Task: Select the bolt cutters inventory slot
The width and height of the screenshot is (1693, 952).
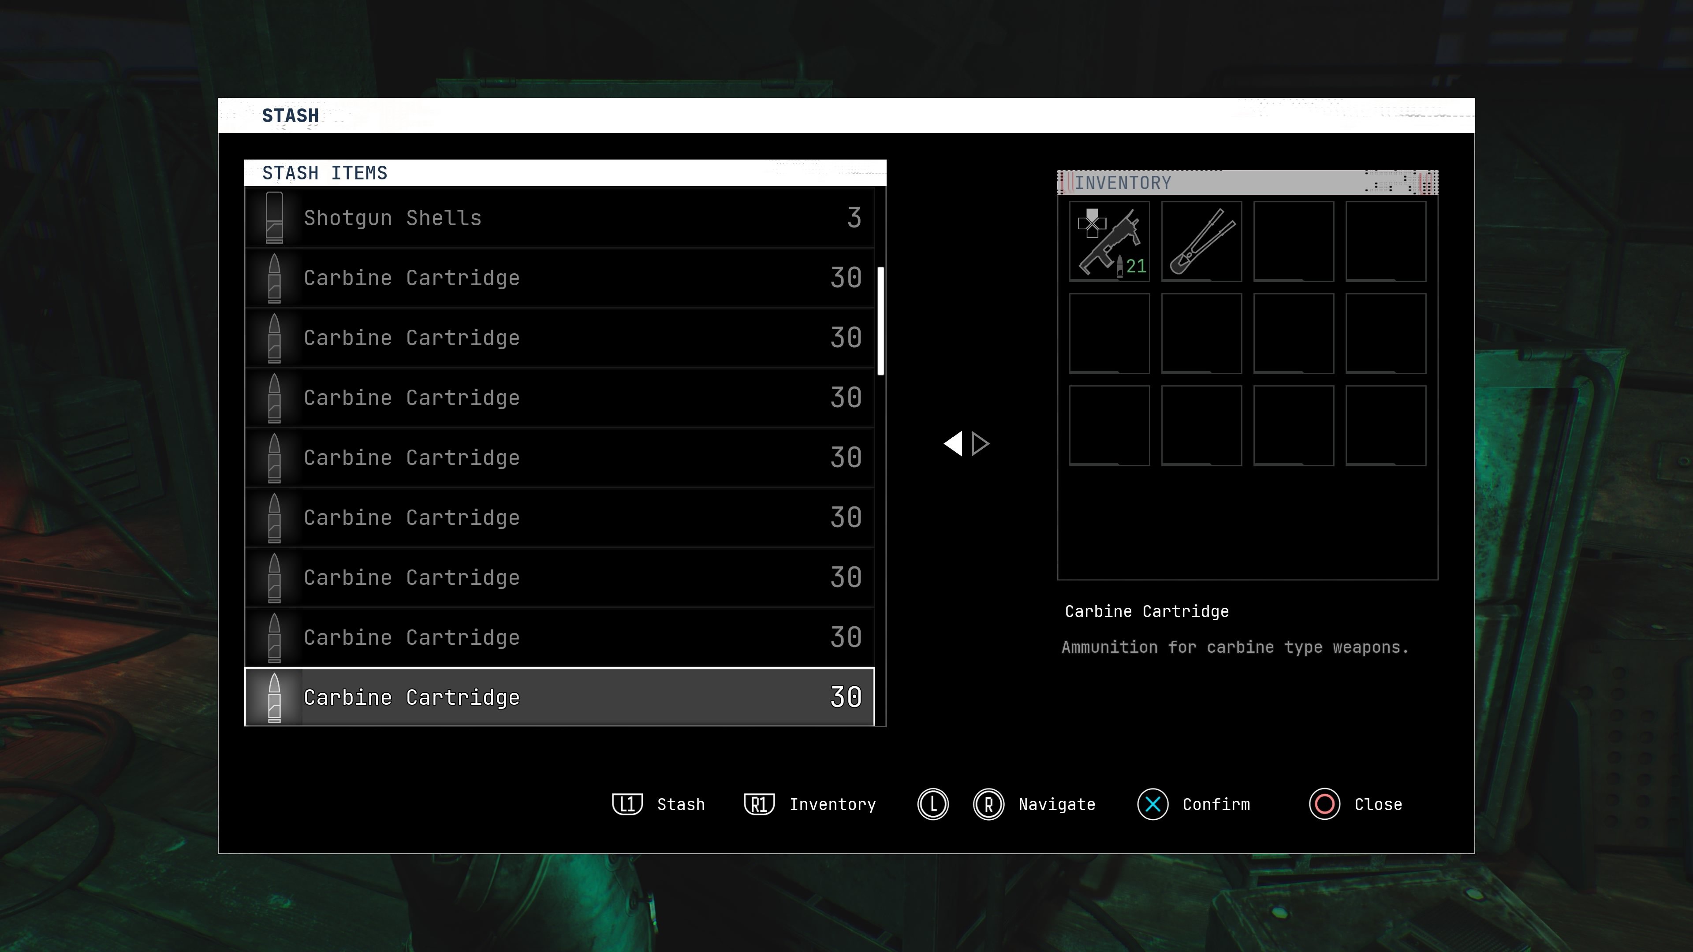Action: (1201, 242)
